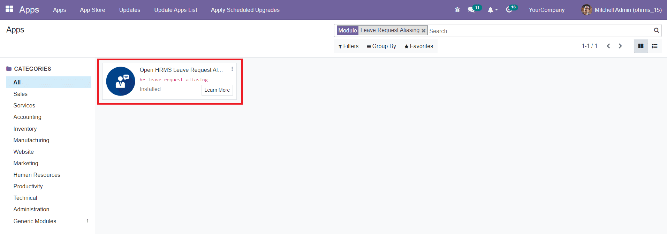Open the module card three-dot menu
This screenshot has width=667, height=234.
(x=232, y=69)
